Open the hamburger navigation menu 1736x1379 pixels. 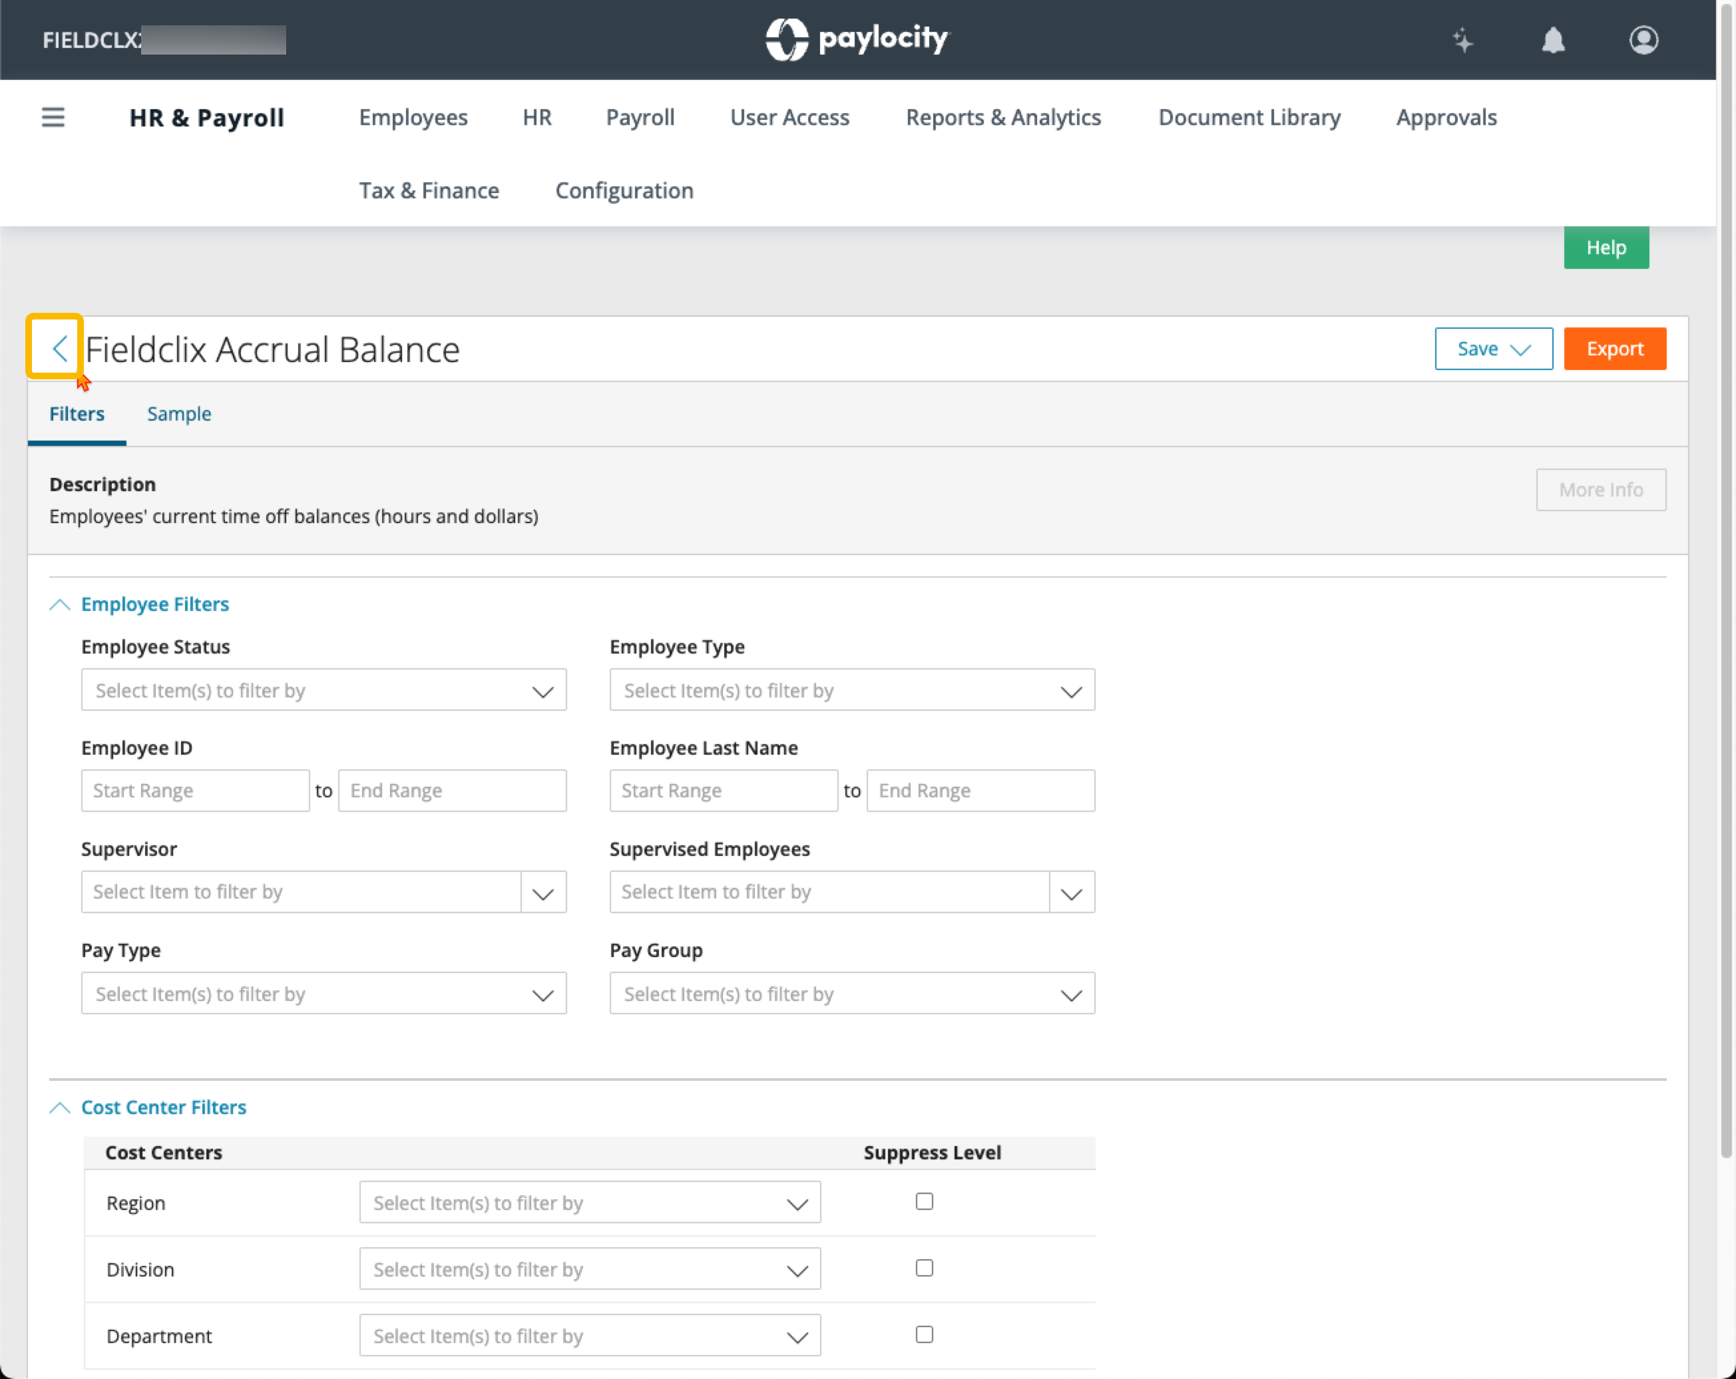click(53, 118)
